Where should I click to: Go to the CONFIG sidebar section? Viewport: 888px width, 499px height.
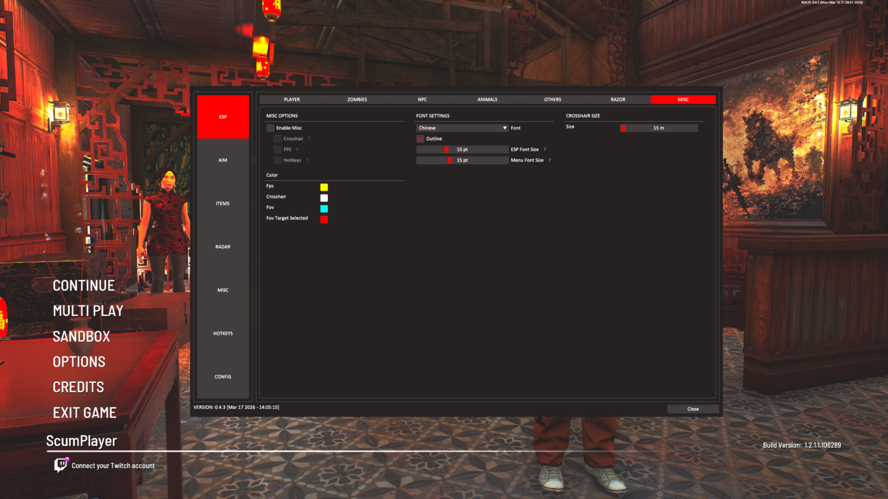223,377
